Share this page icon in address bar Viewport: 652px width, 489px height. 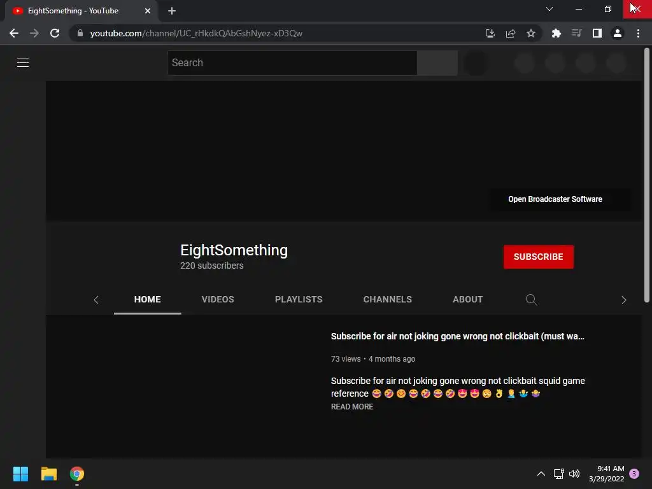point(511,33)
